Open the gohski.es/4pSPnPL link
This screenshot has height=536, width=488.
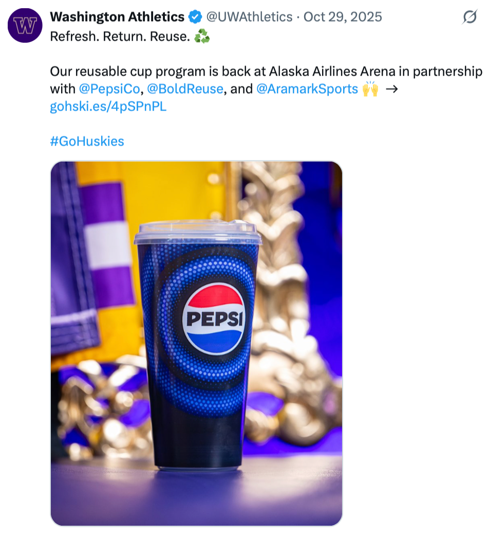point(108,107)
